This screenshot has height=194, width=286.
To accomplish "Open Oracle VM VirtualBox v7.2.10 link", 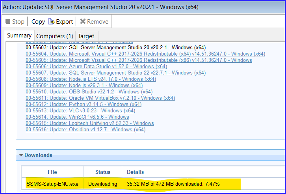I will (100, 98).
